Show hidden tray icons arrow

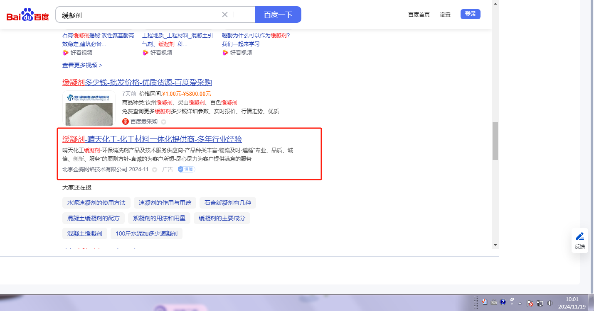[x=520, y=303]
